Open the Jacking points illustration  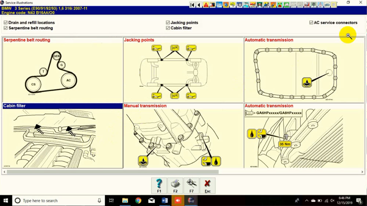[x=183, y=72]
